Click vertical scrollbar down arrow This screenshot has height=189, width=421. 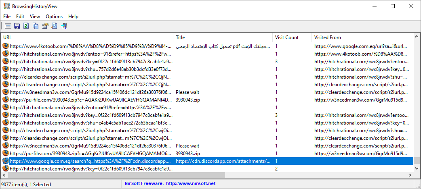417,168
